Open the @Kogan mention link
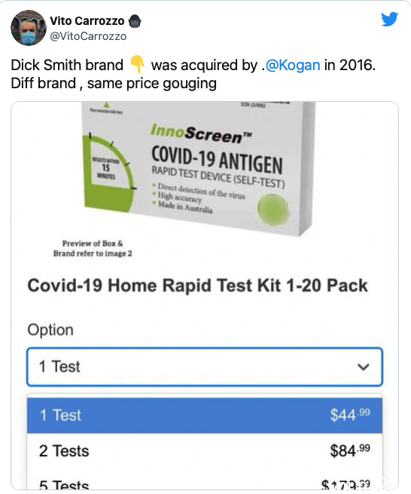The width and height of the screenshot is (411, 494). click(x=293, y=65)
